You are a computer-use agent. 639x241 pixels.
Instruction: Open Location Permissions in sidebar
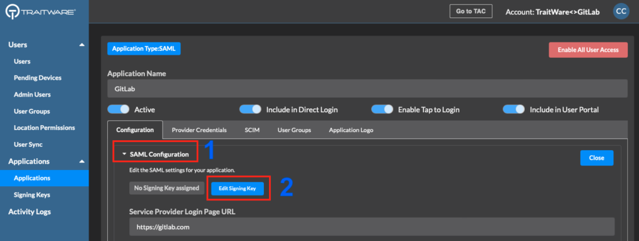point(44,128)
